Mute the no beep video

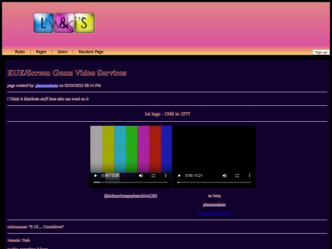tap(224, 175)
